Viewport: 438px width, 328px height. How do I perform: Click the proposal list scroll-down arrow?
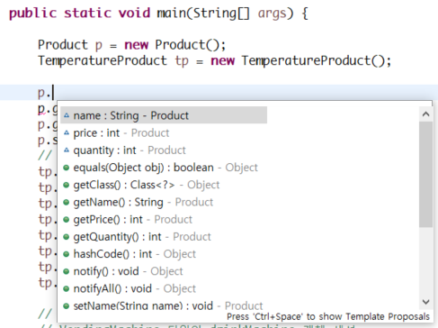click(425, 302)
